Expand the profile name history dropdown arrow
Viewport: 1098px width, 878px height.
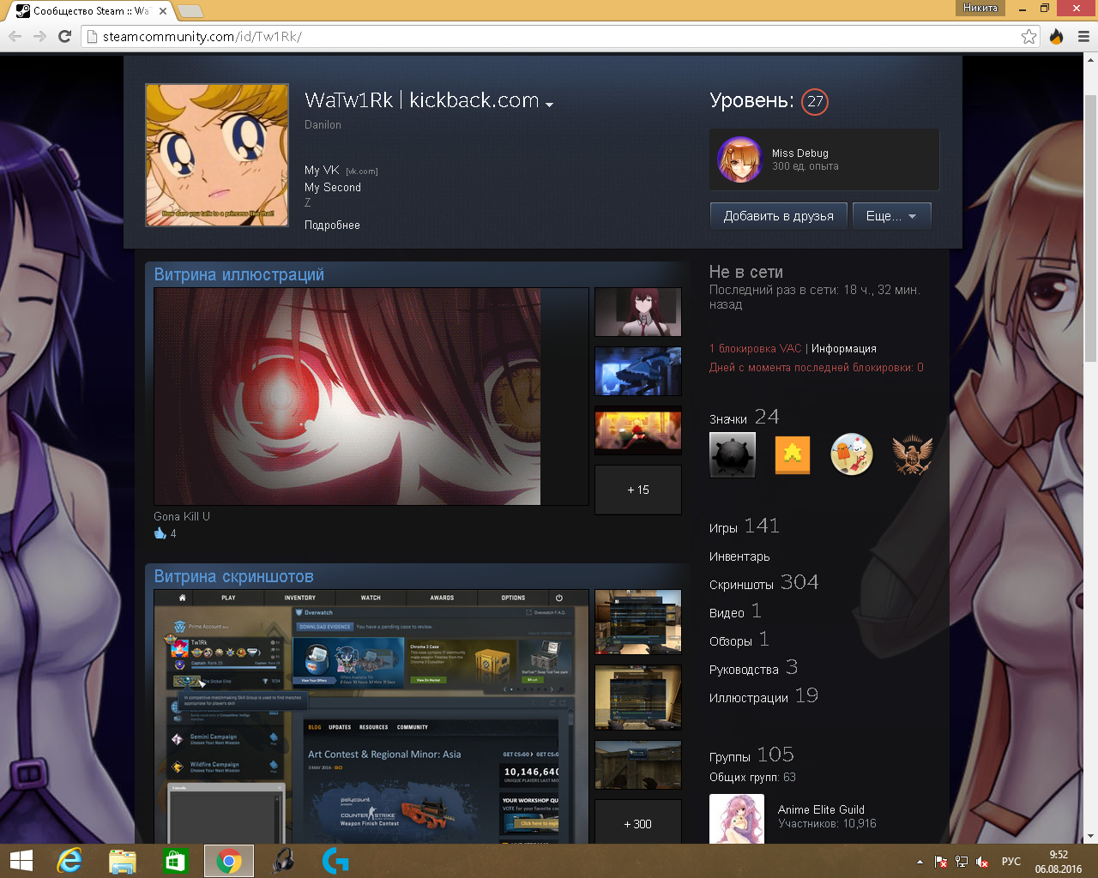click(549, 105)
